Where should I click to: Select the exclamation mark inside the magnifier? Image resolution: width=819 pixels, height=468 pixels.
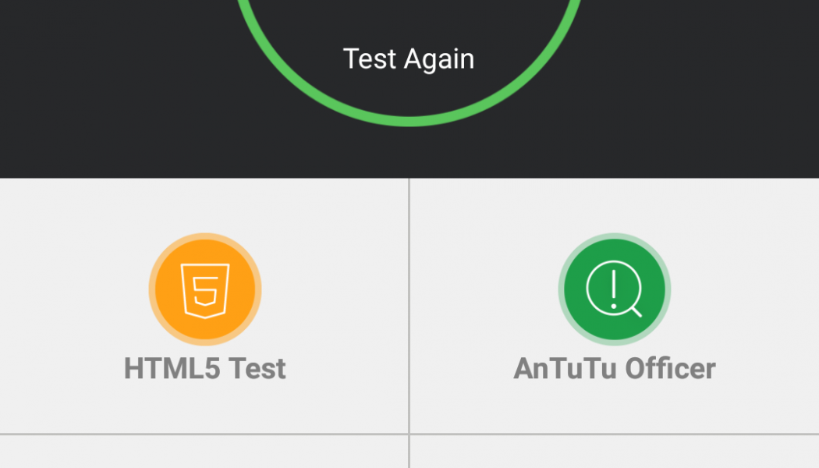614,289
